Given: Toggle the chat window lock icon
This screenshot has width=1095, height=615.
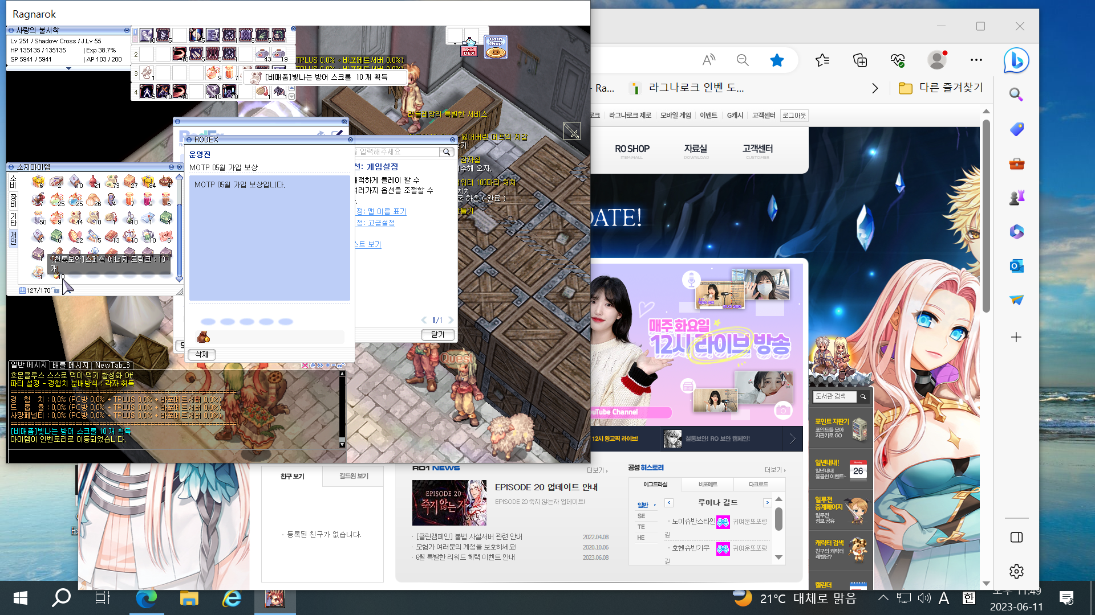Looking at the screenshot, I should tap(340, 365).
